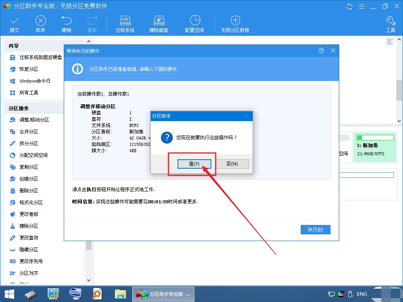Image resolution: width=403 pixels, height=302 pixels.
Task: Decline with the 否(N) button
Action: pyautogui.click(x=232, y=164)
